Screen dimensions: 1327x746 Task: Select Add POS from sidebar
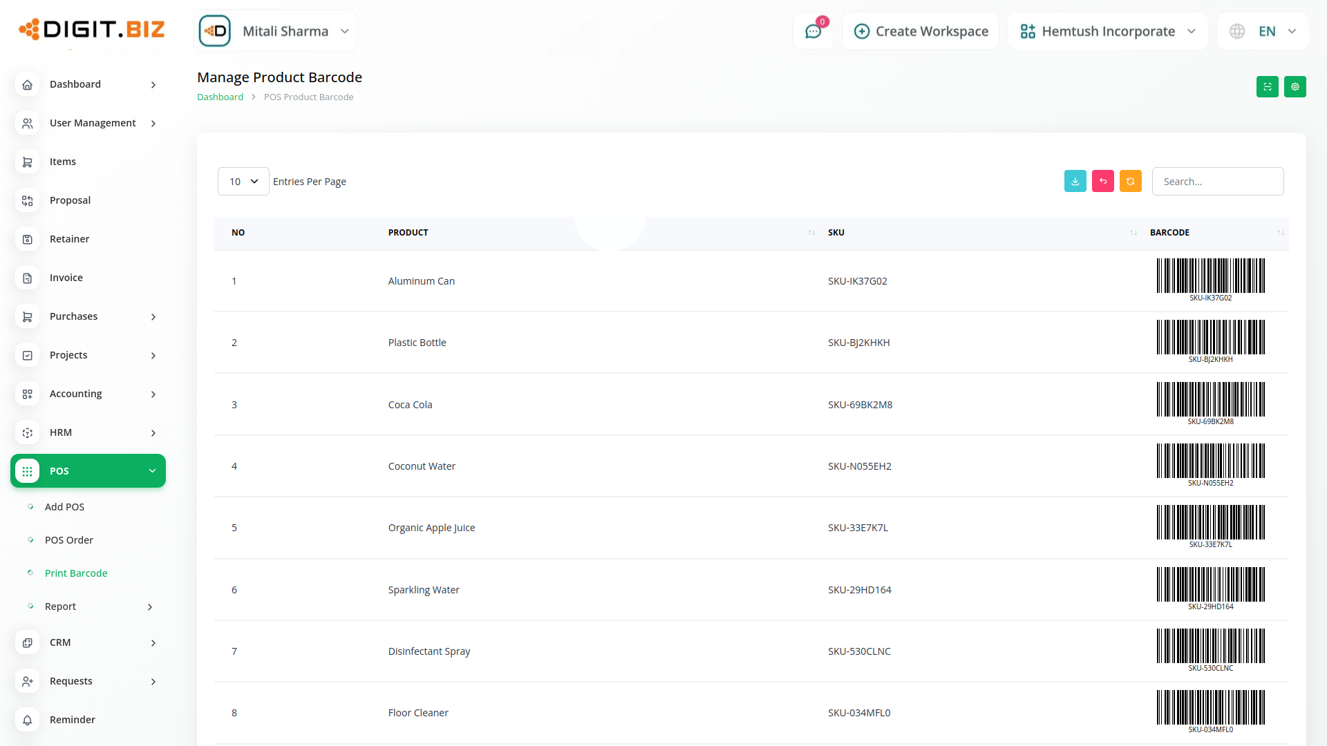coord(64,507)
